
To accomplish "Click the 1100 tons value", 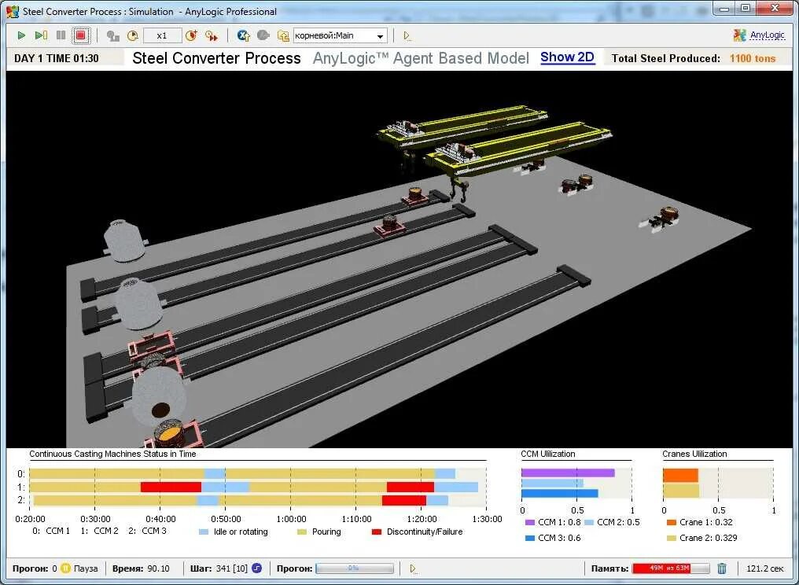I will tap(752, 58).
